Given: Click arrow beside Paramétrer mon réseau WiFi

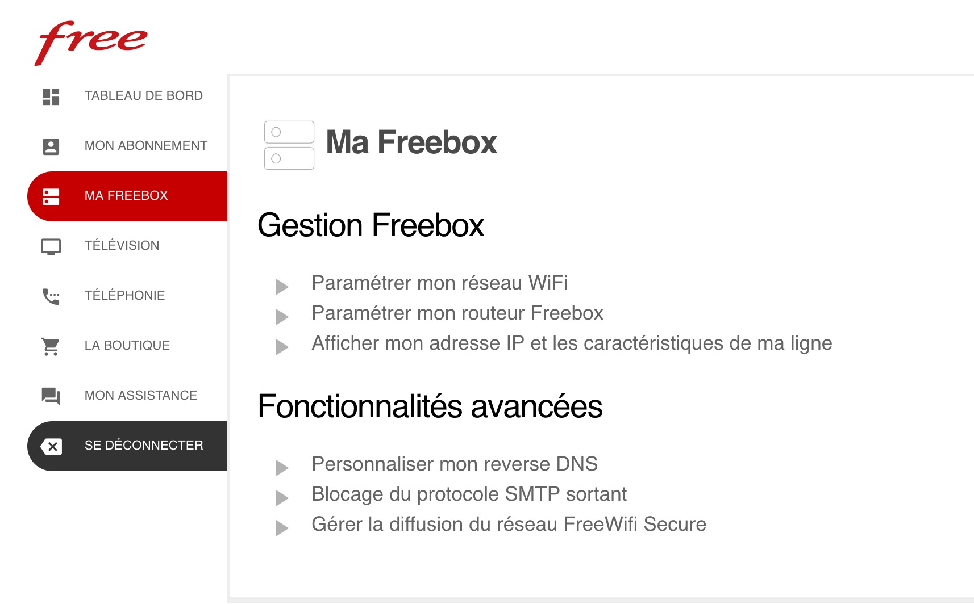Looking at the screenshot, I should pyautogui.click(x=282, y=287).
